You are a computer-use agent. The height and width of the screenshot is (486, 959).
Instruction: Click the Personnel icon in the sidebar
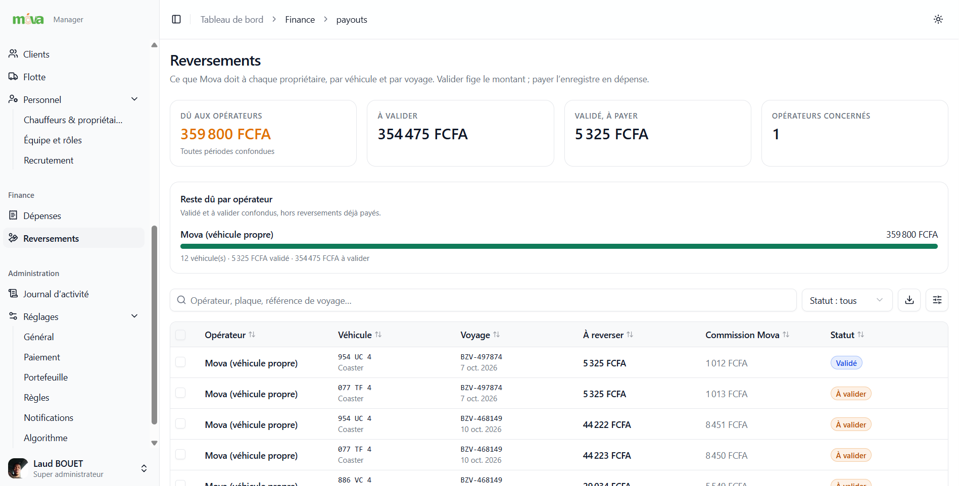click(x=13, y=99)
